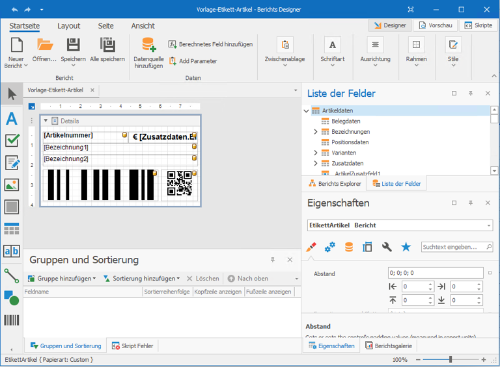The image size is (500, 367).
Task: Select the panel tool in toolbox
Action: pos(12,207)
